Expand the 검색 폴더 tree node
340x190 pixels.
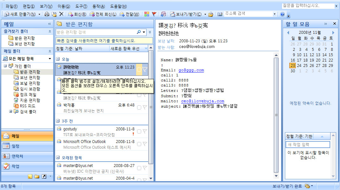pyautogui.click(x=10, y=111)
